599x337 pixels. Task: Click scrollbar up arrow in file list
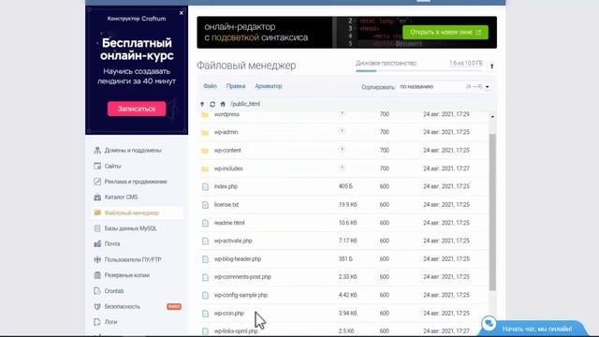pos(492,116)
